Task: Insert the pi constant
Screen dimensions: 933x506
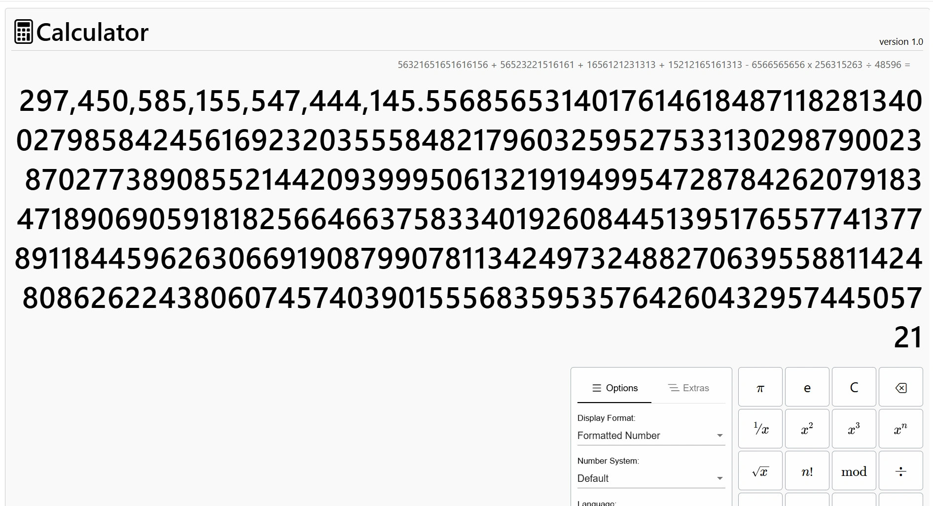Action: pos(760,387)
